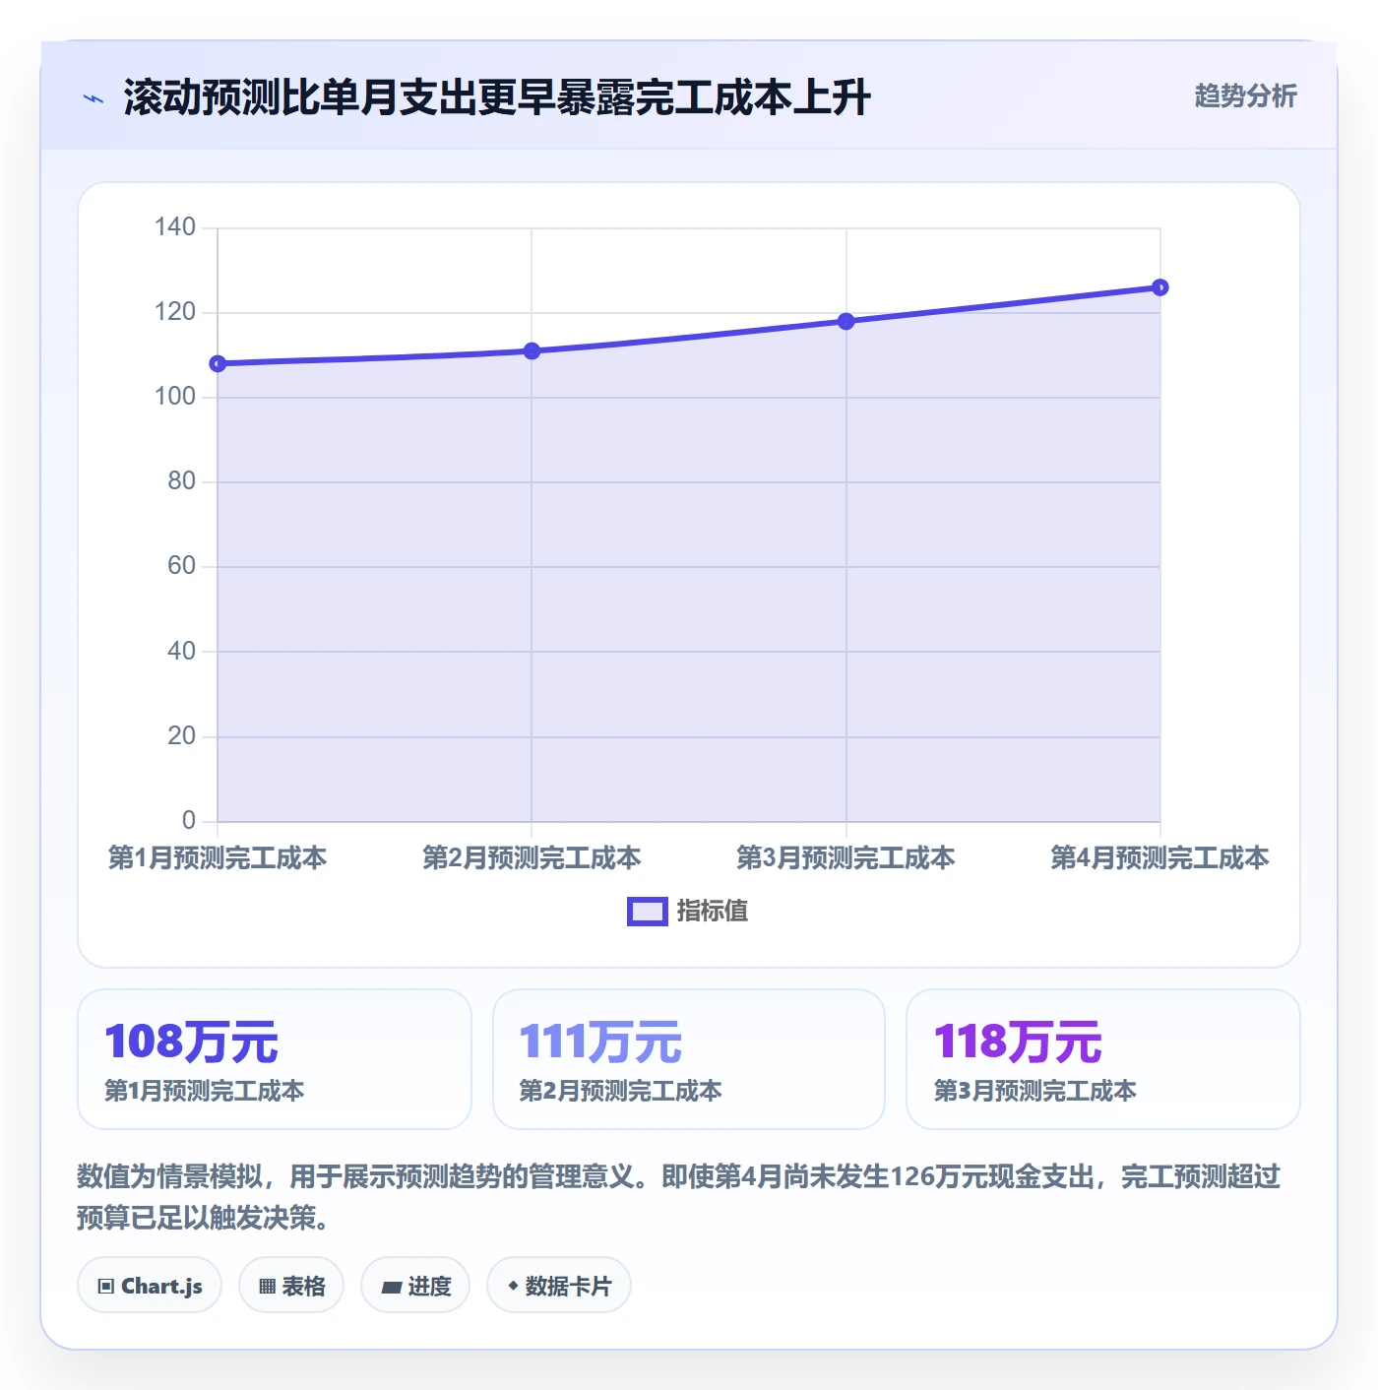Click the y-axis value 80
1378x1390 pixels.
(x=182, y=481)
